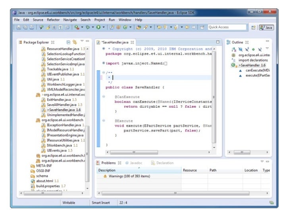Minimize the Outline view

(267, 41)
